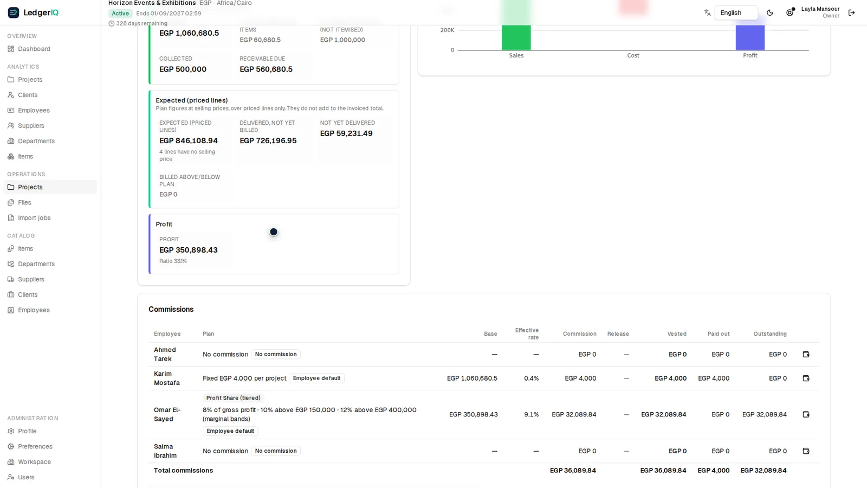The image size is (867, 488).
Task: Open payout wallet icon for Ahmed Tarek
Action: (x=806, y=354)
